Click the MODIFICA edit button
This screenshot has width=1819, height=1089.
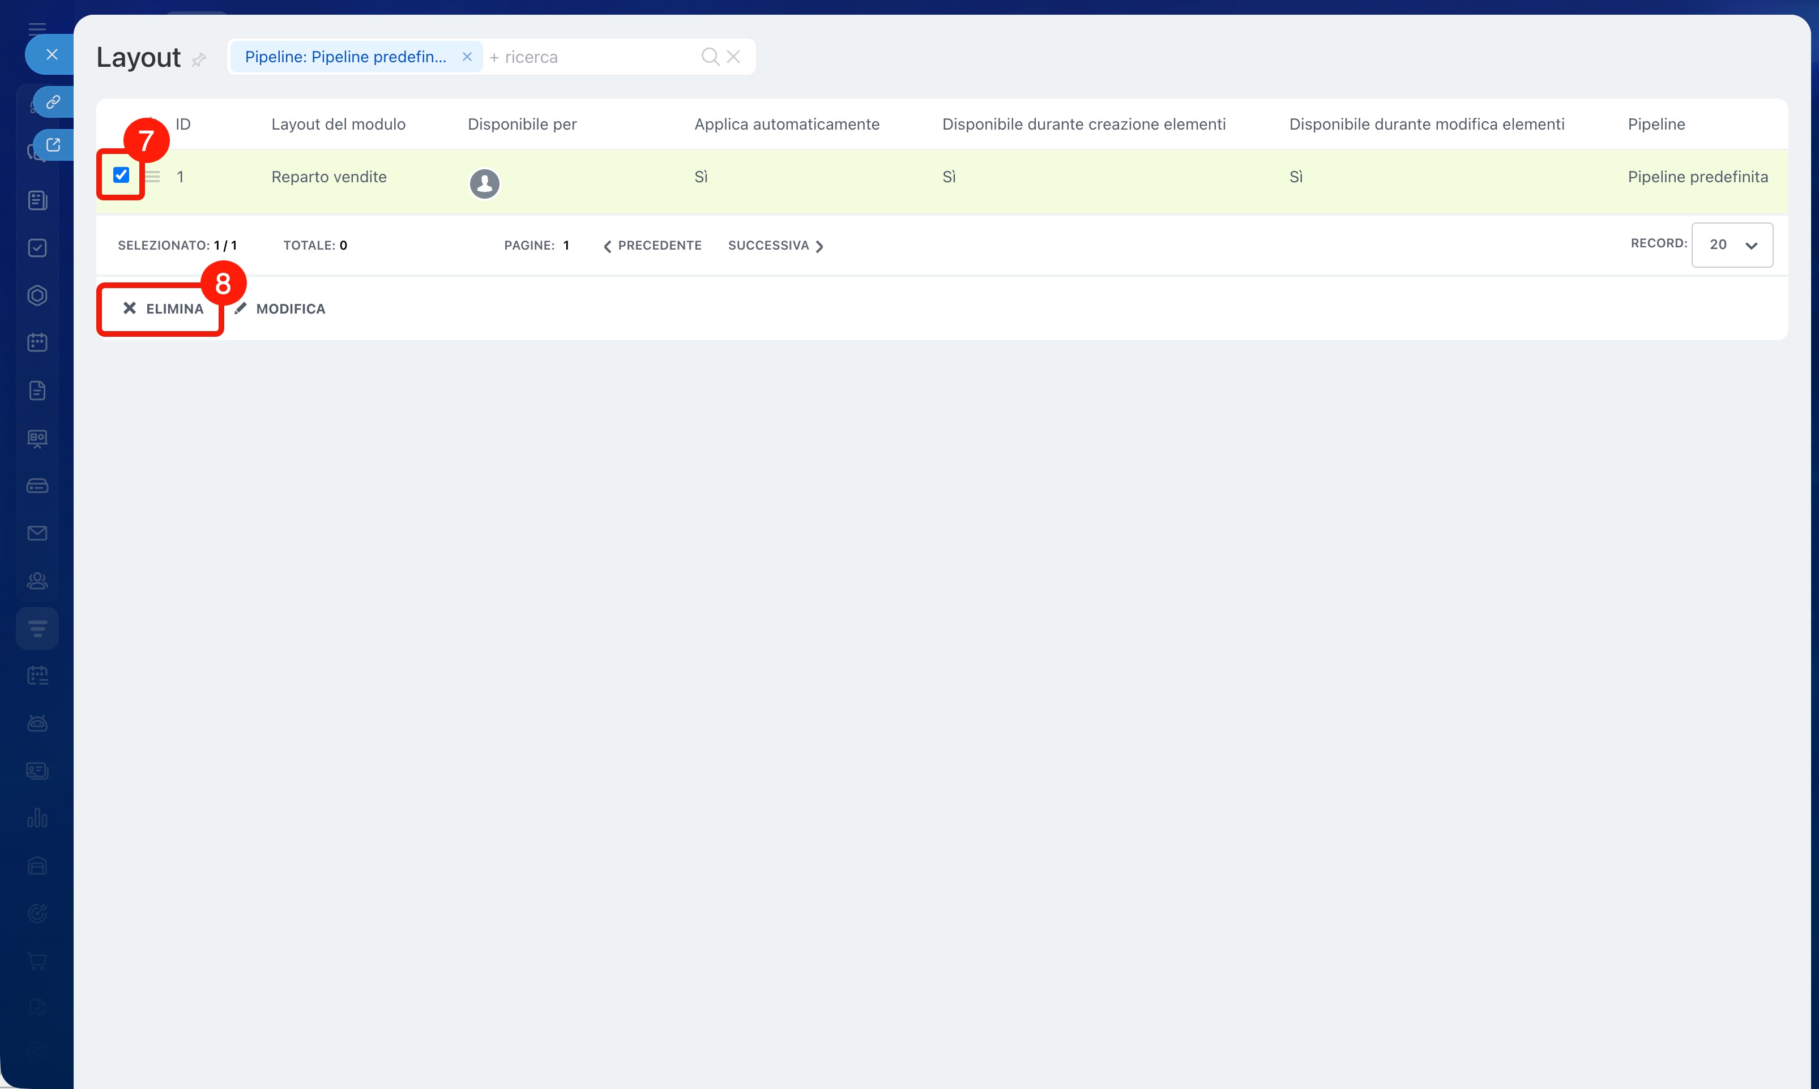click(280, 309)
